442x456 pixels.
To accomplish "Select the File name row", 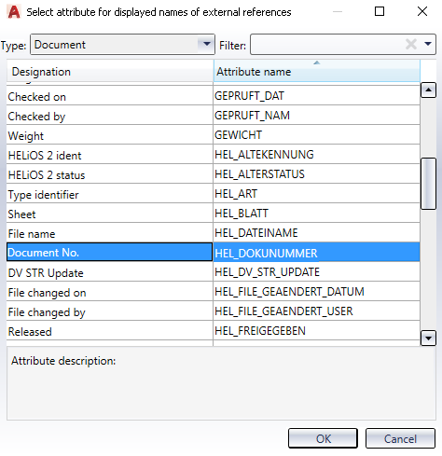I will click(x=213, y=232).
